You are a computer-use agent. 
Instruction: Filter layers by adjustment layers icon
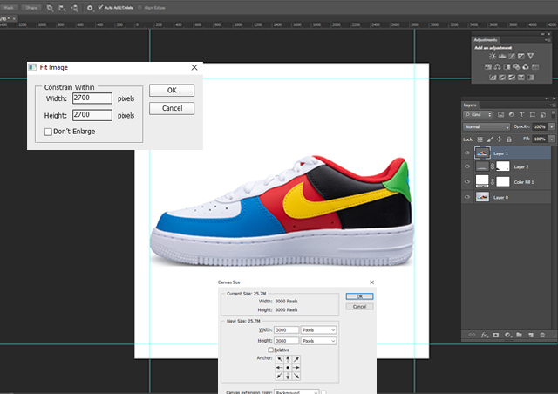point(512,114)
